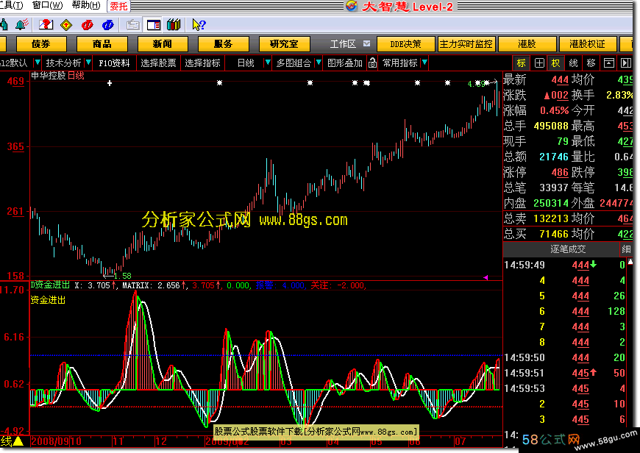Click the red 委托 tab

118,6
